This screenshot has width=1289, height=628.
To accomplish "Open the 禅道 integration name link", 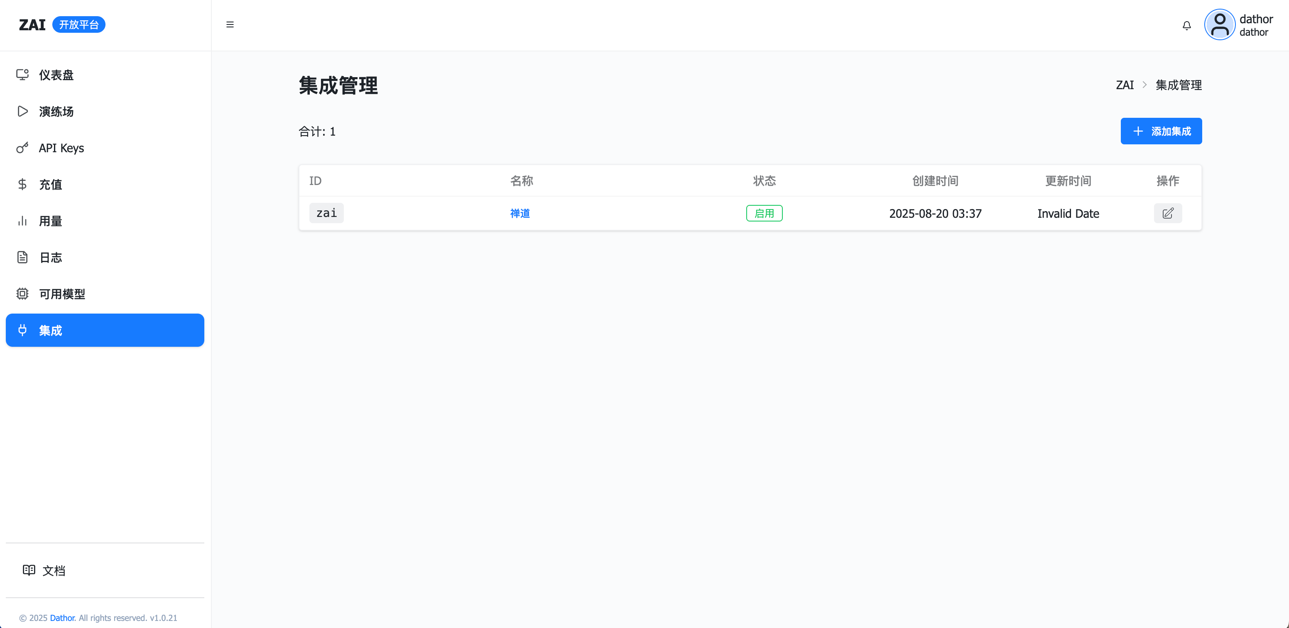I will (x=520, y=214).
